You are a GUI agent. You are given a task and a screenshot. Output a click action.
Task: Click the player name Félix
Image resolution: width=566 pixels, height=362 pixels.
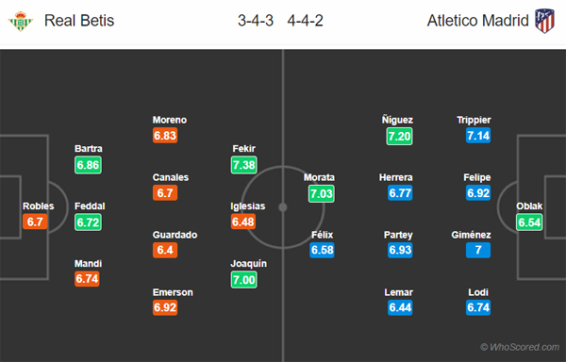tap(322, 235)
